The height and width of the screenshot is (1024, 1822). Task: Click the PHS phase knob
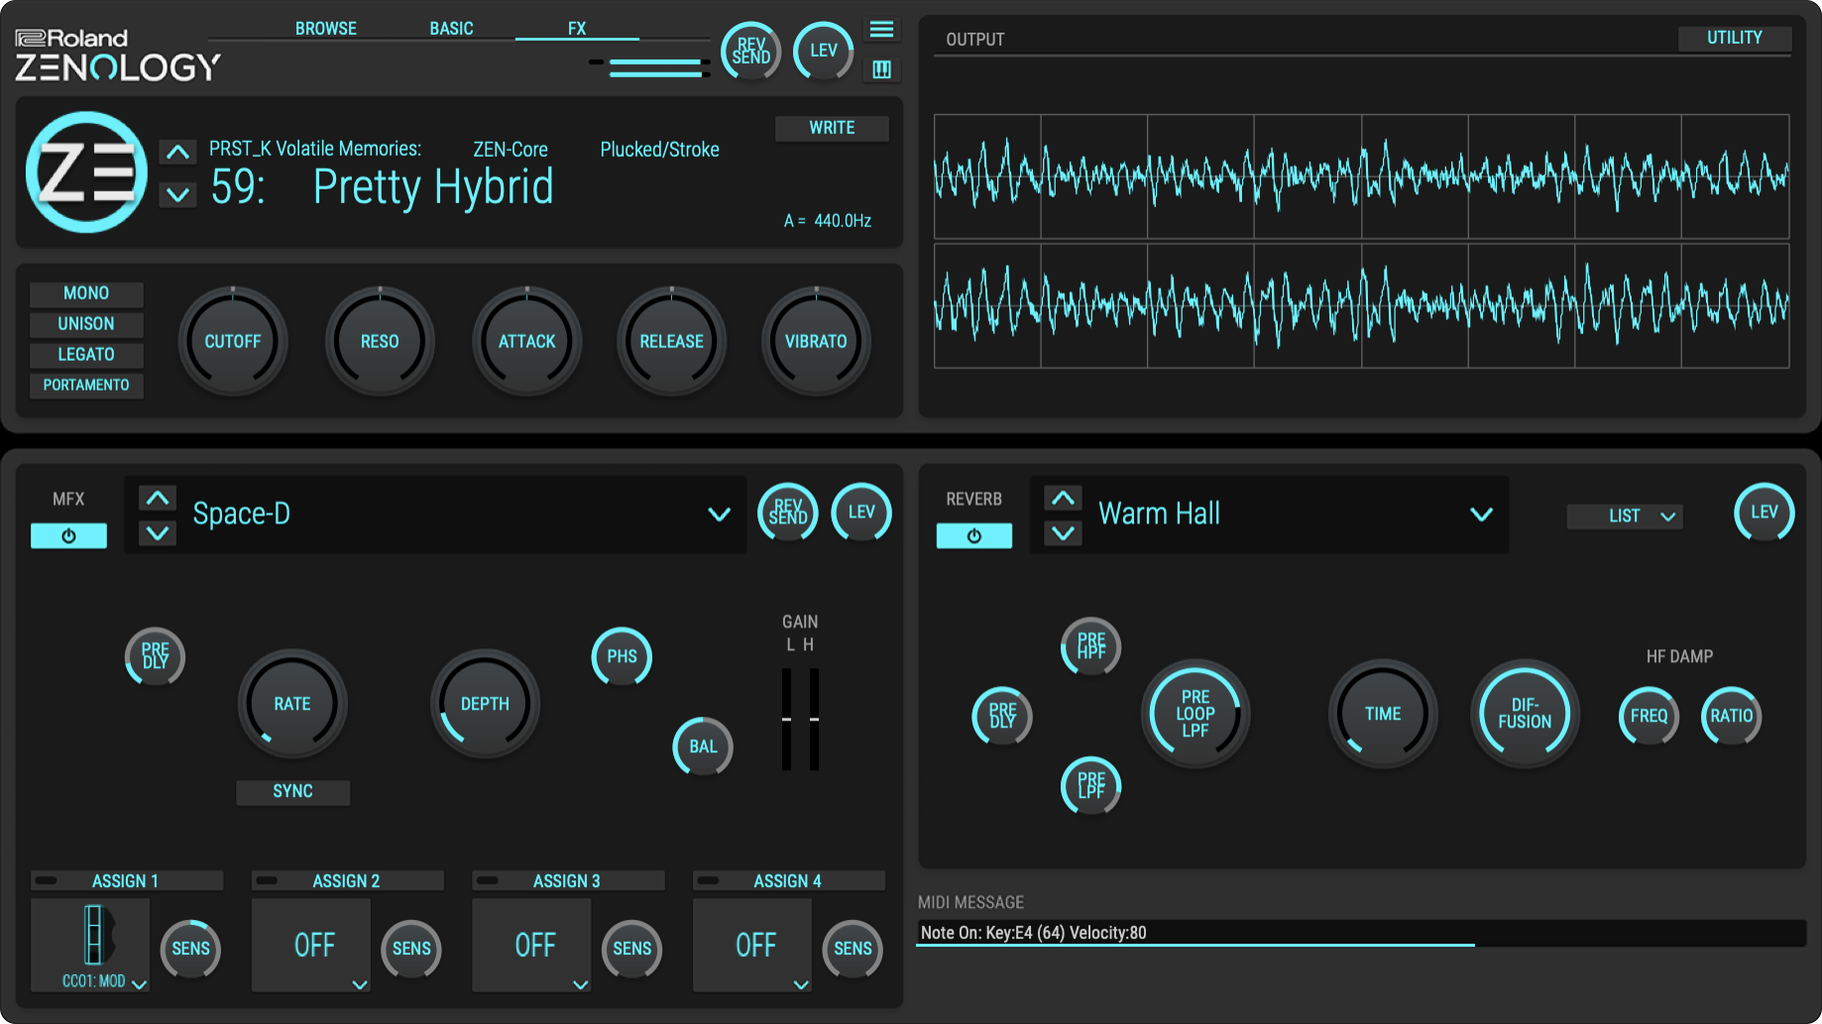[622, 656]
